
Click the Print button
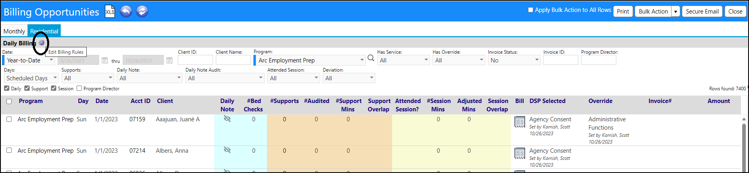point(623,12)
